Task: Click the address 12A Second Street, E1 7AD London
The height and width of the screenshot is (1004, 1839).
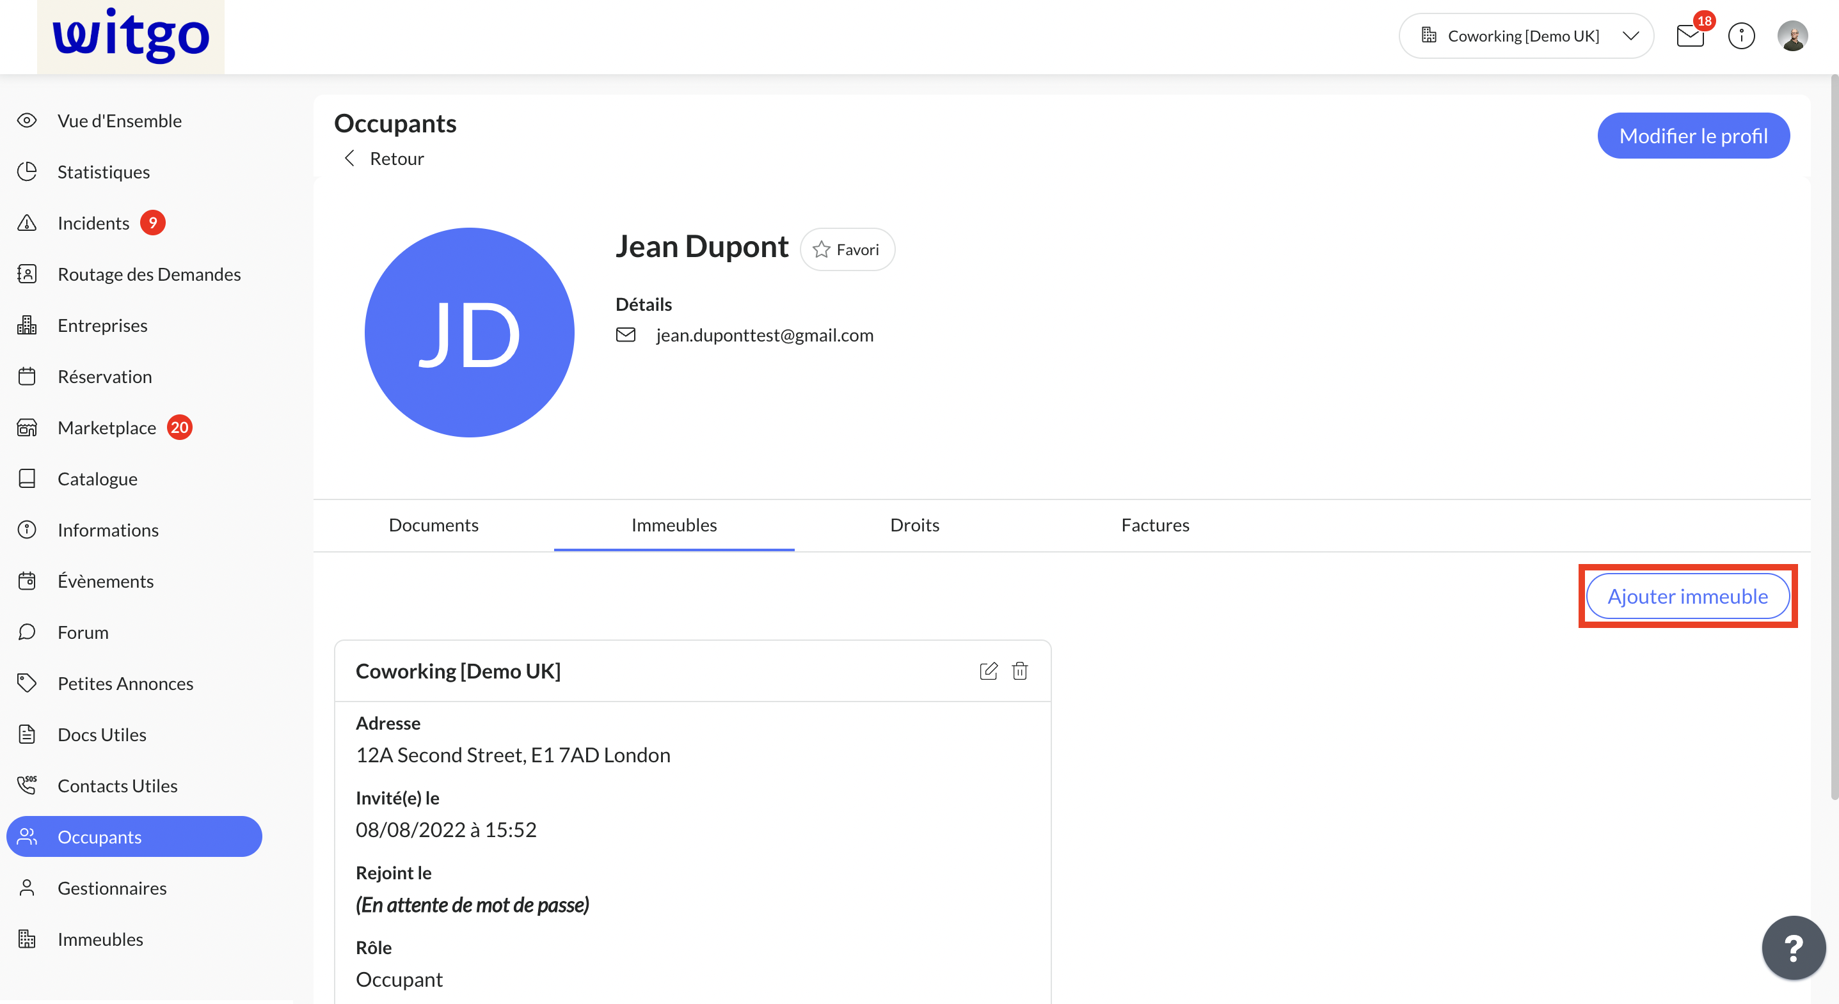Action: [513, 755]
